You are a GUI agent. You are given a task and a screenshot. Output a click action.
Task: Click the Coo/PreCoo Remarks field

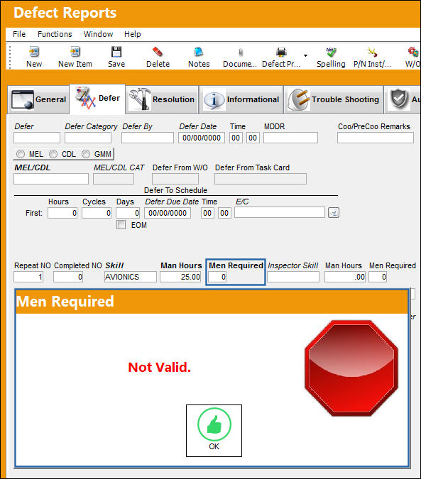(x=376, y=138)
